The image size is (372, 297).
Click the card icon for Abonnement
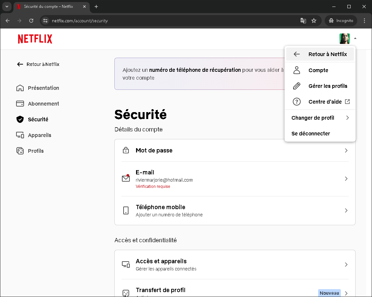pos(20,104)
